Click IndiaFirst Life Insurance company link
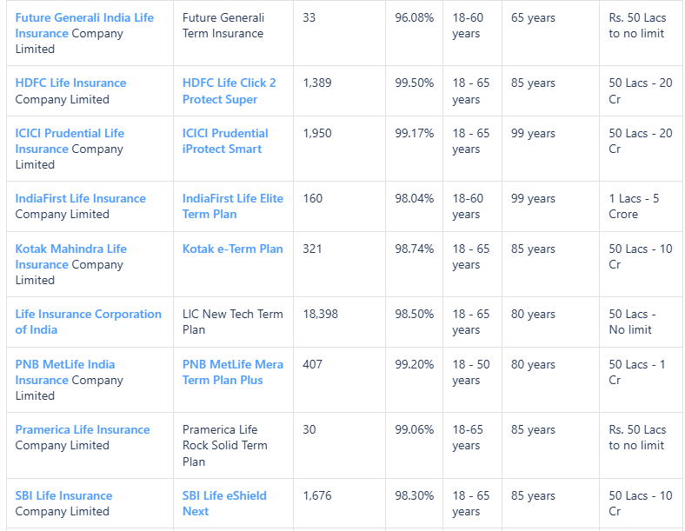 (x=80, y=199)
